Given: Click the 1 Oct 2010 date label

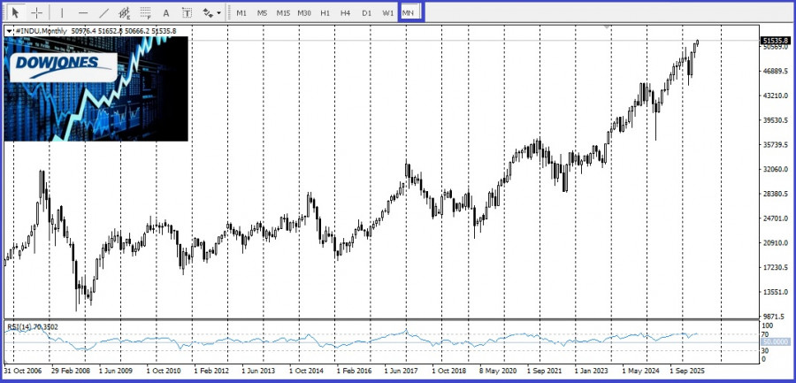Looking at the screenshot, I should pyautogui.click(x=164, y=371).
